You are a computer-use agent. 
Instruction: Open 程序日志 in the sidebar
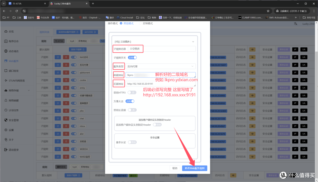11,41
